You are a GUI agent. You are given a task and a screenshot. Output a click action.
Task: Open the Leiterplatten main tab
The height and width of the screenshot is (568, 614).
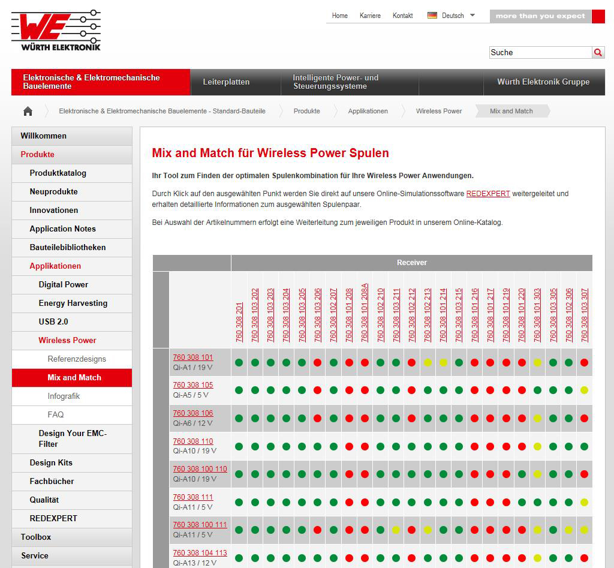coord(235,82)
